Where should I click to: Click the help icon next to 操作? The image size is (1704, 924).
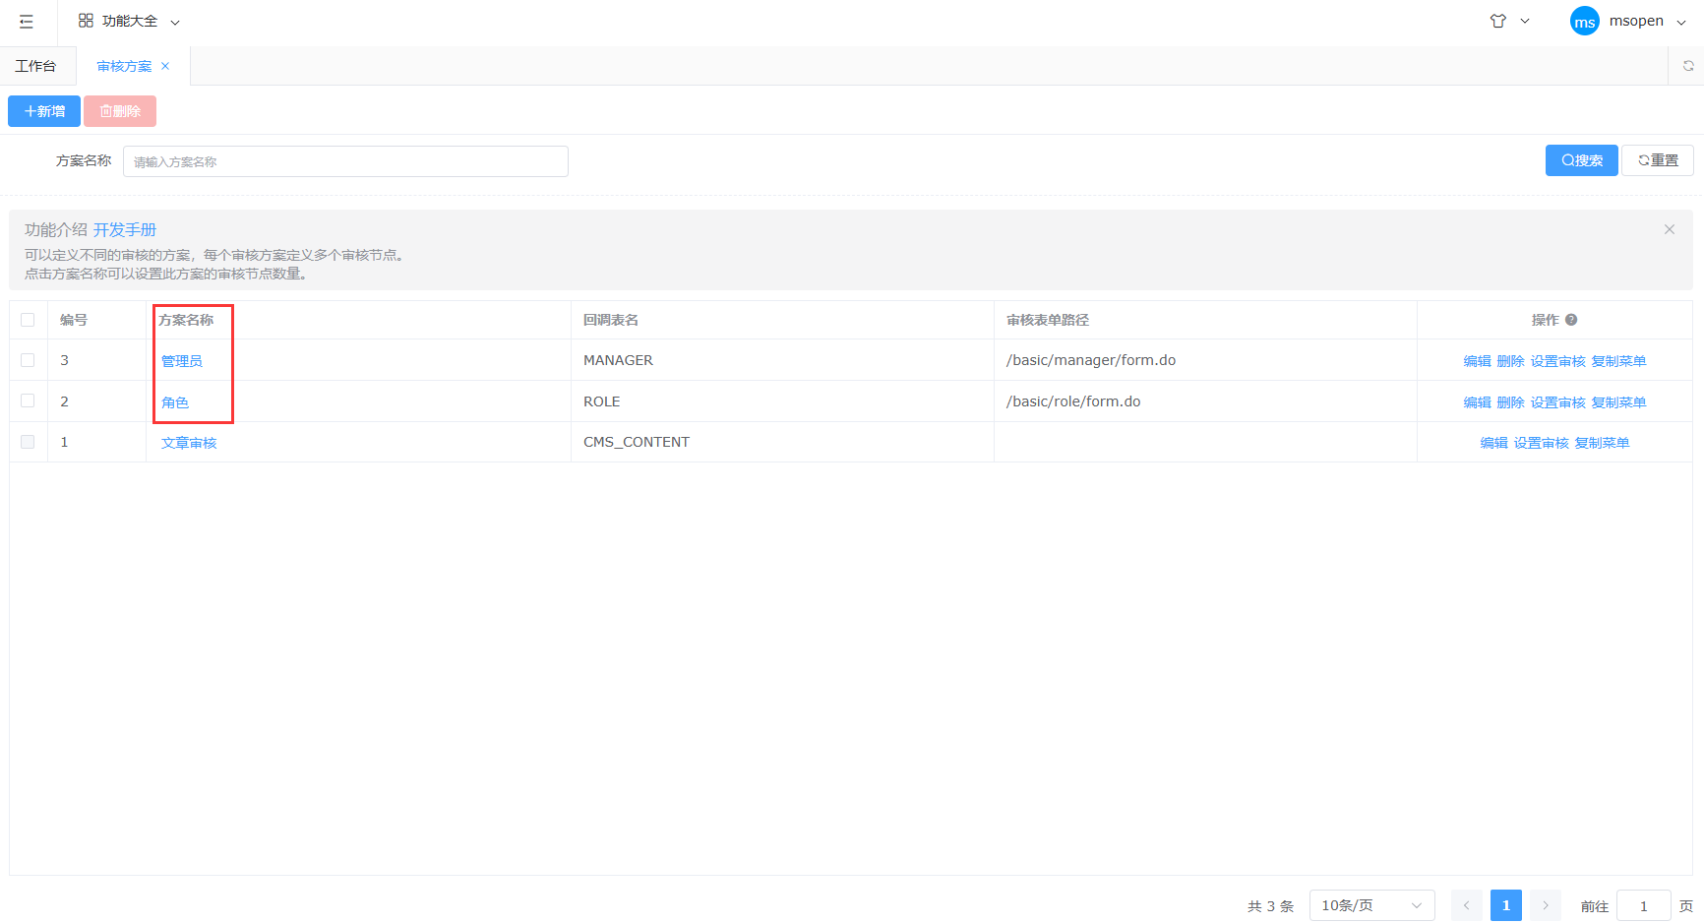point(1571,320)
